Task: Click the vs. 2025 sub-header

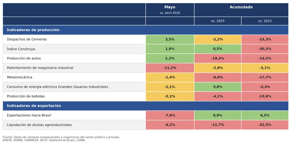Action: pos(218,21)
